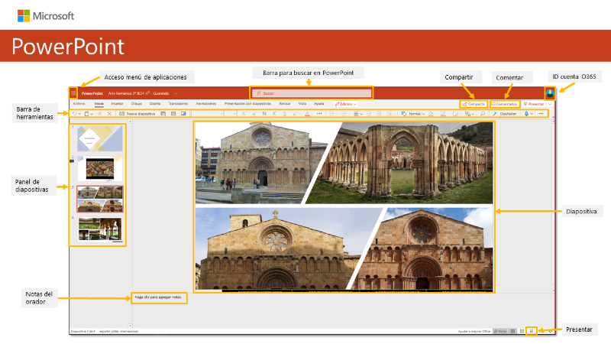Toggle the numbered list icon

click(344, 113)
